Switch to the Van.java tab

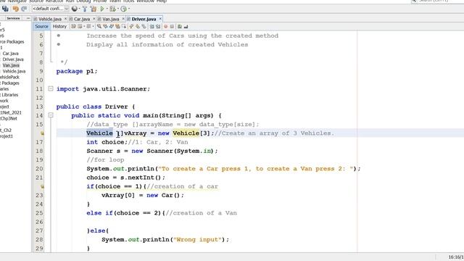tap(110, 19)
